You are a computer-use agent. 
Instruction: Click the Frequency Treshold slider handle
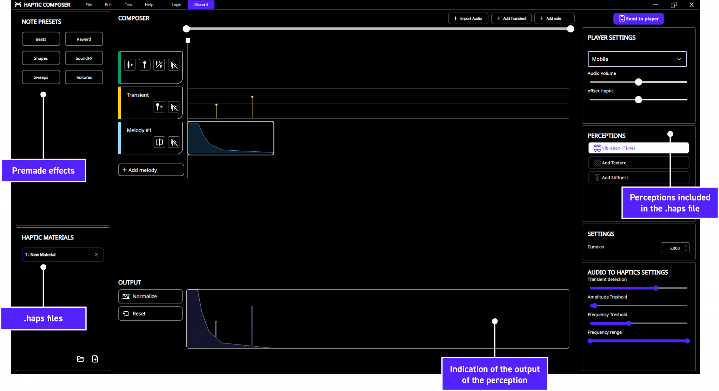click(629, 323)
